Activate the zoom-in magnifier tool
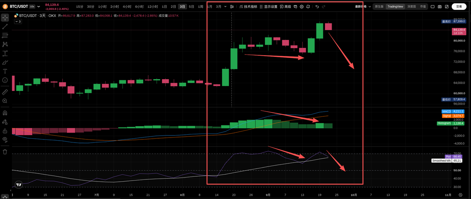This screenshot has height=199, width=471. click(5, 101)
